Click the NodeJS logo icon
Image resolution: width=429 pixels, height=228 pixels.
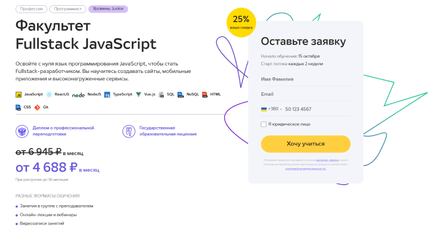(79, 95)
